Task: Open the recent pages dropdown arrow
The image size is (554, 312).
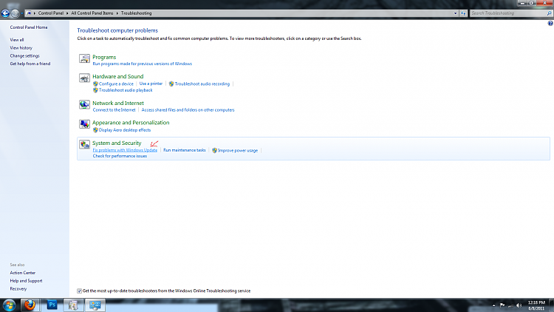Action: click(x=21, y=13)
